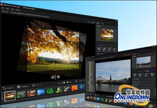Select the orange flowers thumbnail in filmstrip
This screenshot has width=157, height=108.
click(75, 88)
